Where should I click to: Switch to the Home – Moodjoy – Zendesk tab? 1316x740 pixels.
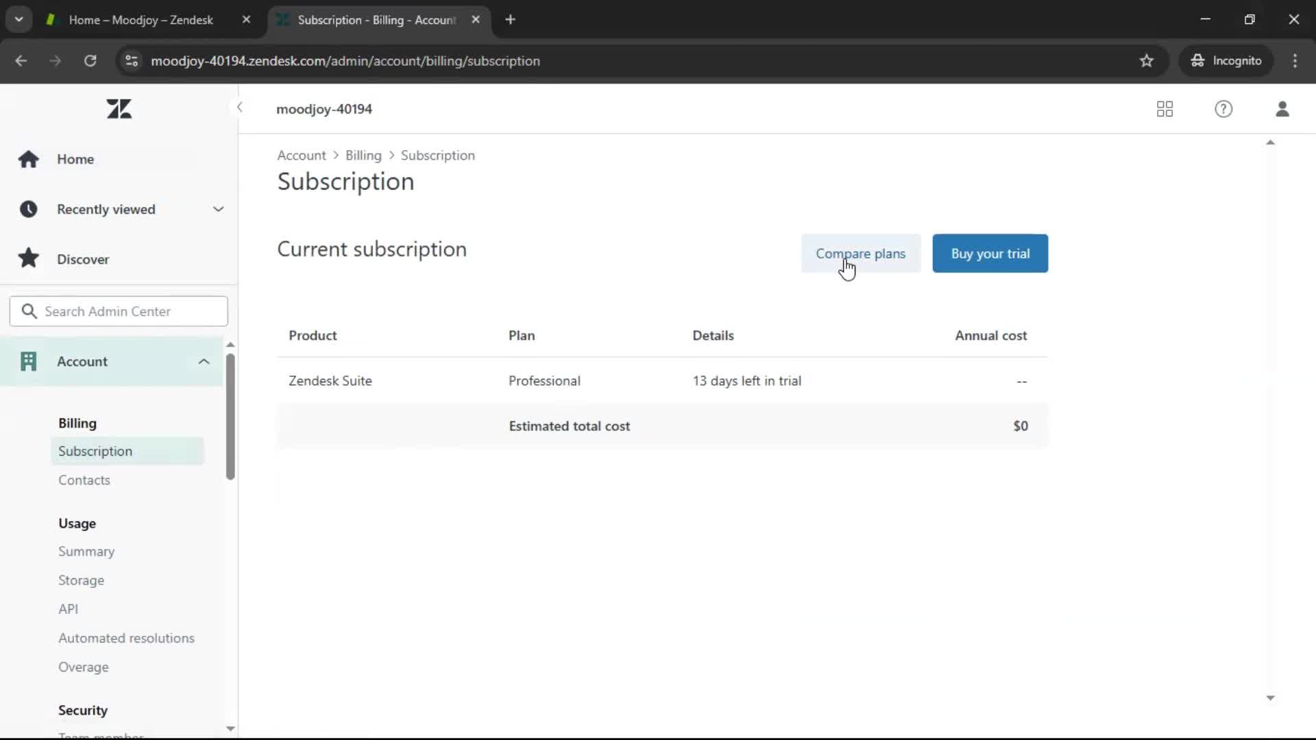click(141, 20)
